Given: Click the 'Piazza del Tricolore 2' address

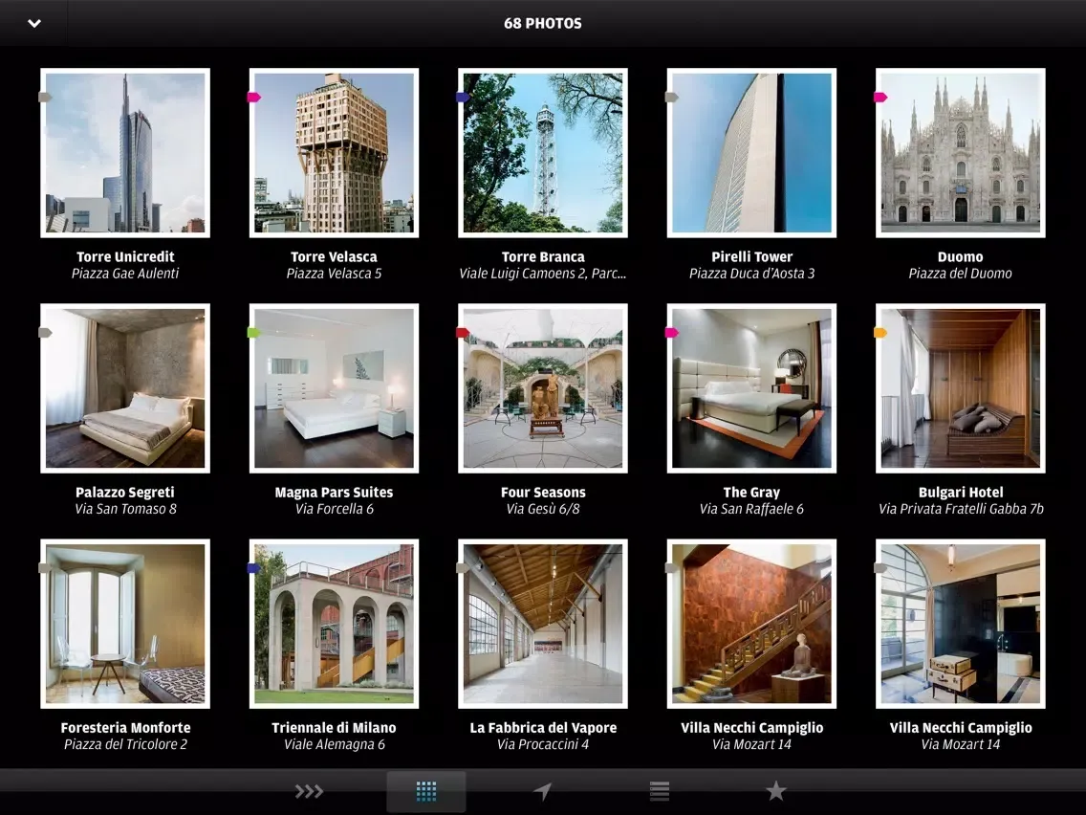Looking at the screenshot, I should (x=125, y=745).
